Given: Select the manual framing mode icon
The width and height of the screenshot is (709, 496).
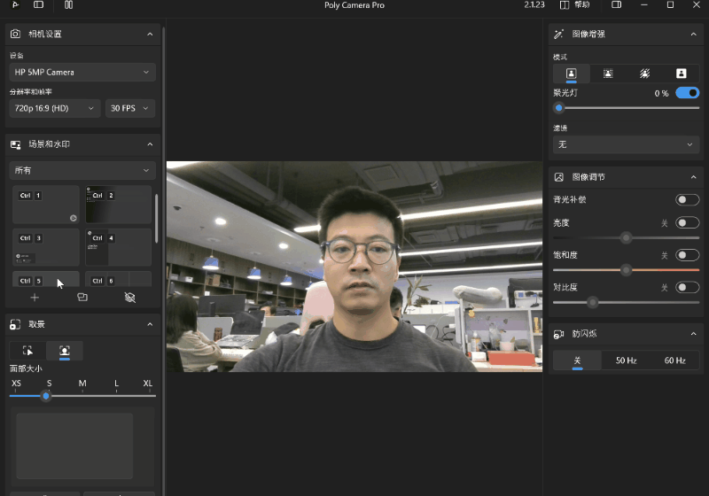Looking at the screenshot, I should pyautogui.click(x=27, y=351).
